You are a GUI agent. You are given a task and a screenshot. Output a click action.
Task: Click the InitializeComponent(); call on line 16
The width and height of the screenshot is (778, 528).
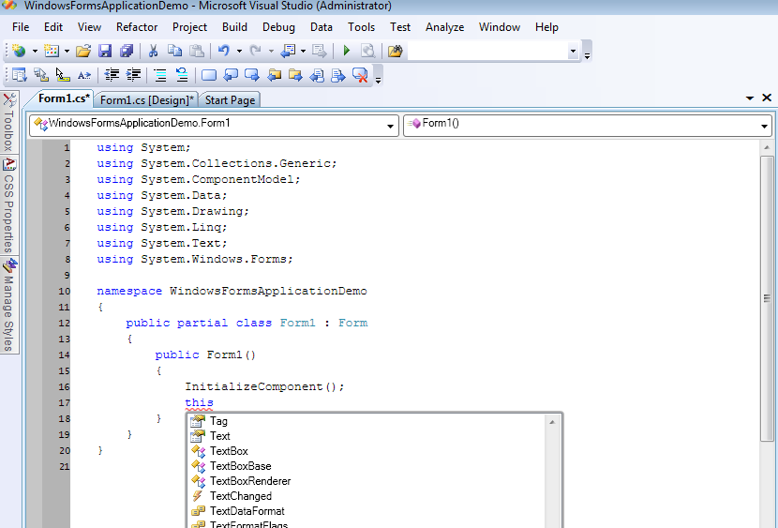pos(264,386)
